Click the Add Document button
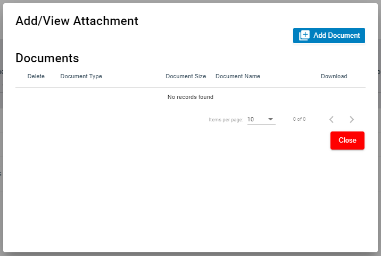This screenshot has width=381, height=256. tap(329, 36)
